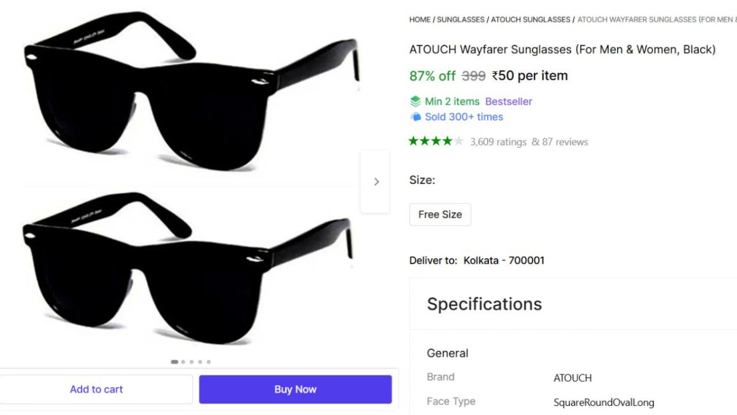Select the third image carousel dot
The width and height of the screenshot is (737, 415).
tap(192, 362)
